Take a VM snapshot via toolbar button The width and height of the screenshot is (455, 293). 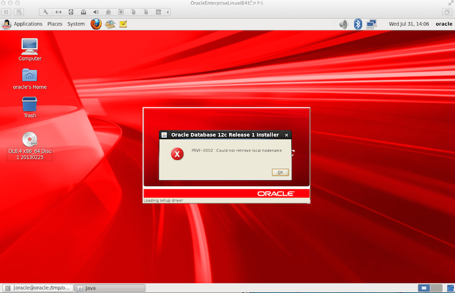click(19, 12)
